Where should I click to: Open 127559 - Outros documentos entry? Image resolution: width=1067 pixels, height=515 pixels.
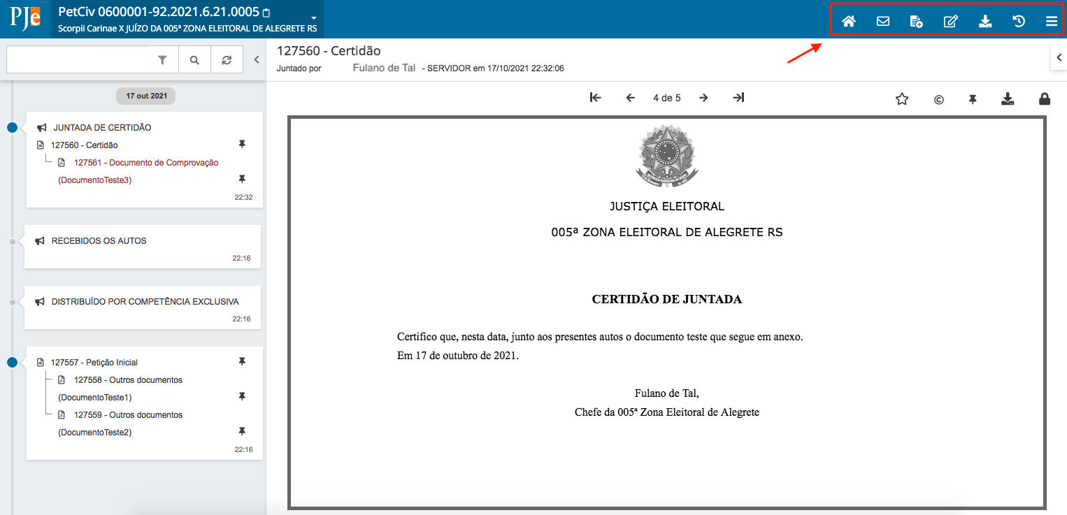128,415
